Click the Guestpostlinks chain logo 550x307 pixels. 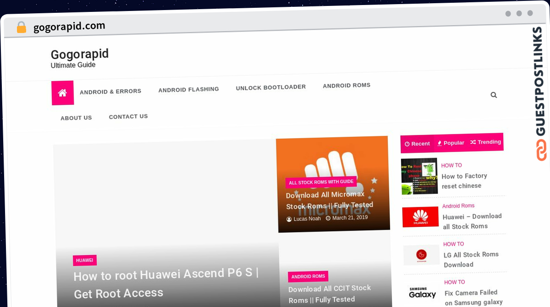[x=542, y=149]
